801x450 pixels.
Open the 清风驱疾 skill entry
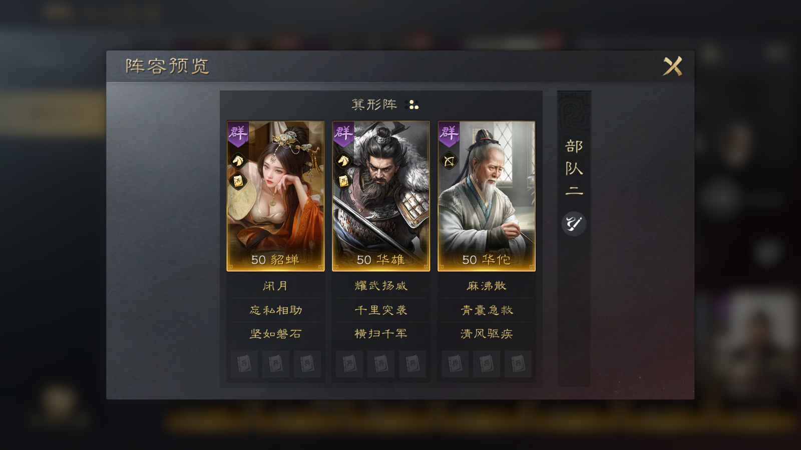[487, 333]
